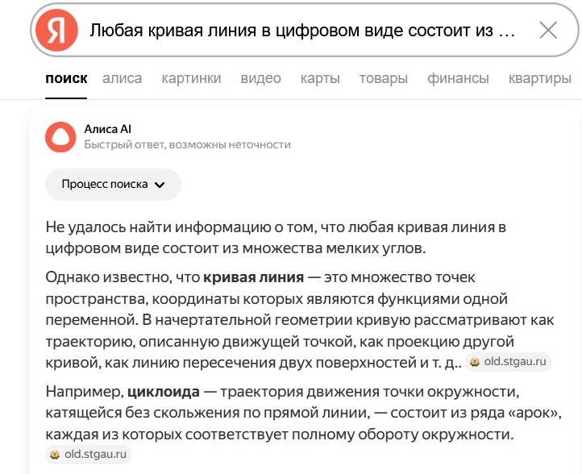
Task: Open the квартиры tab
Action: click(539, 78)
